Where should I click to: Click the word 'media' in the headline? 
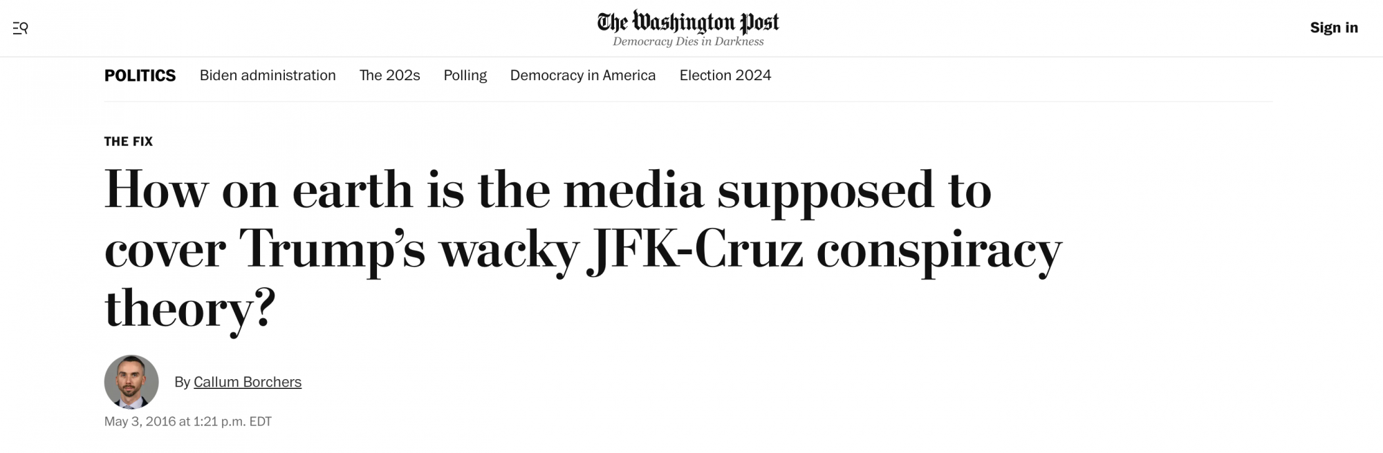coord(633,190)
